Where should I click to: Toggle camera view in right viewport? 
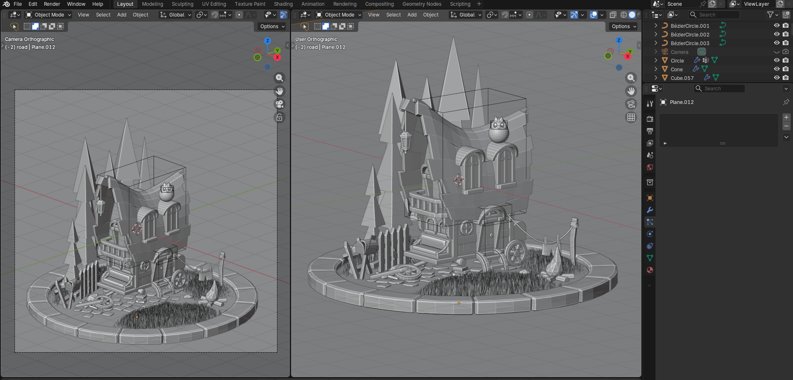[x=631, y=104]
